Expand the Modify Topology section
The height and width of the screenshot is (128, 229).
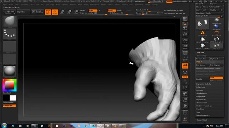(x=204, y=106)
